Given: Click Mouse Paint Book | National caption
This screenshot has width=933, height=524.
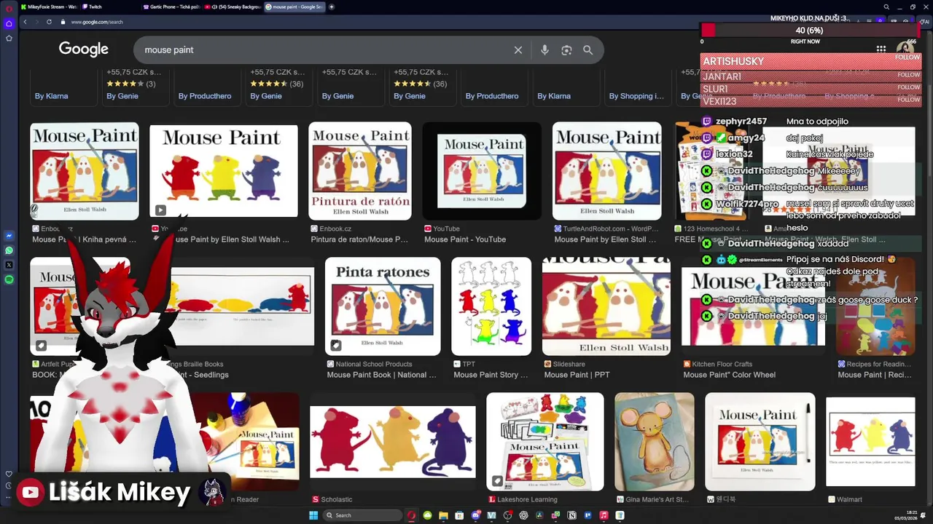Looking at the screenshot, I should click(381, 375).
